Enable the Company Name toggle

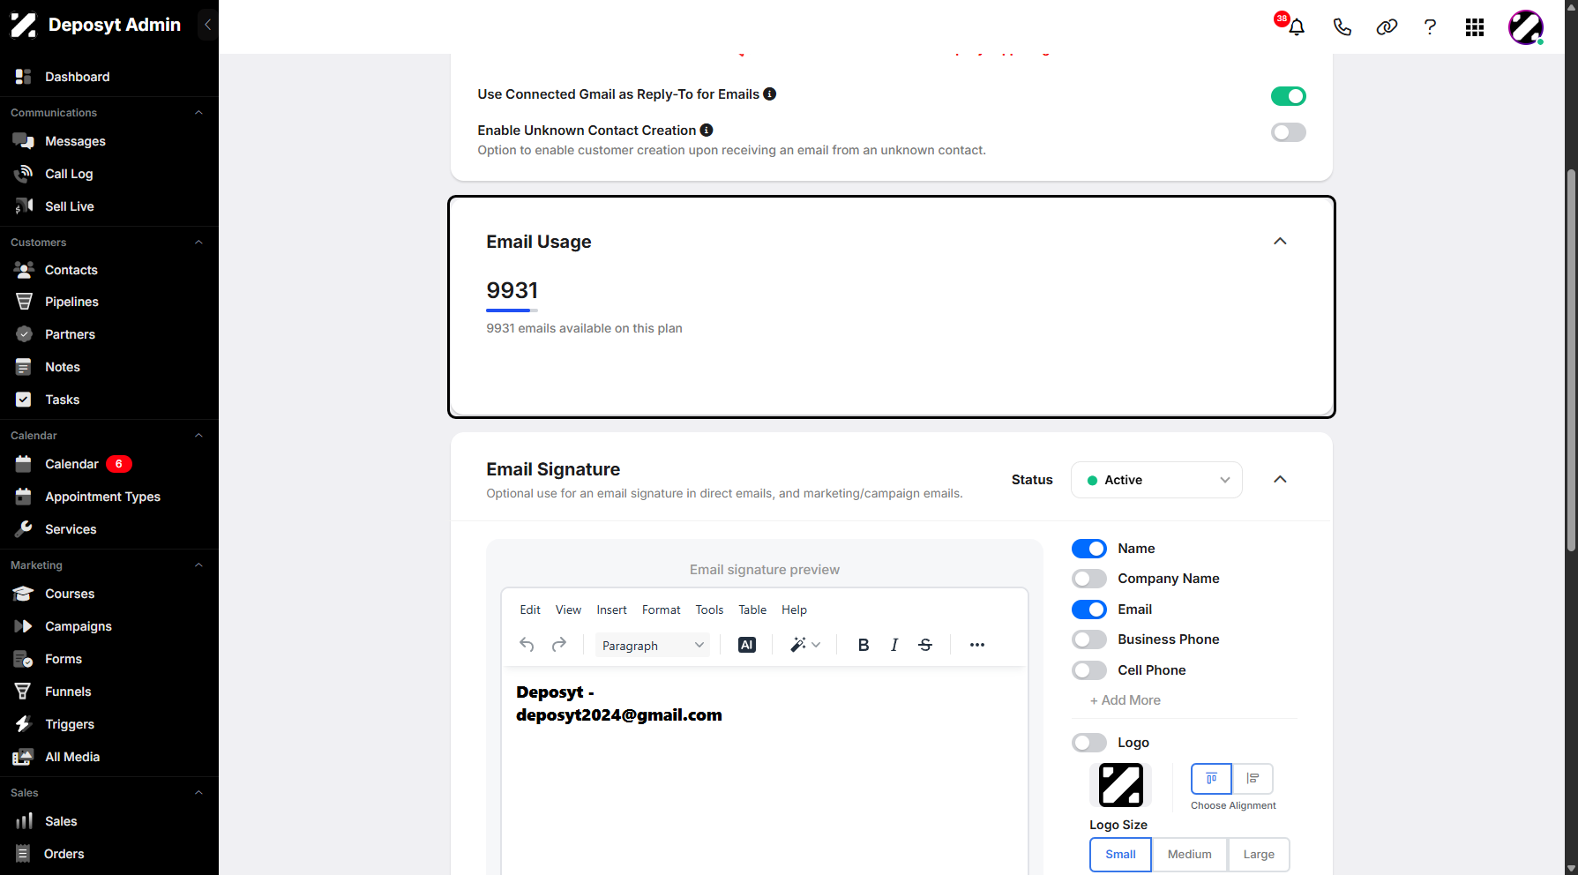[1089, 579]
